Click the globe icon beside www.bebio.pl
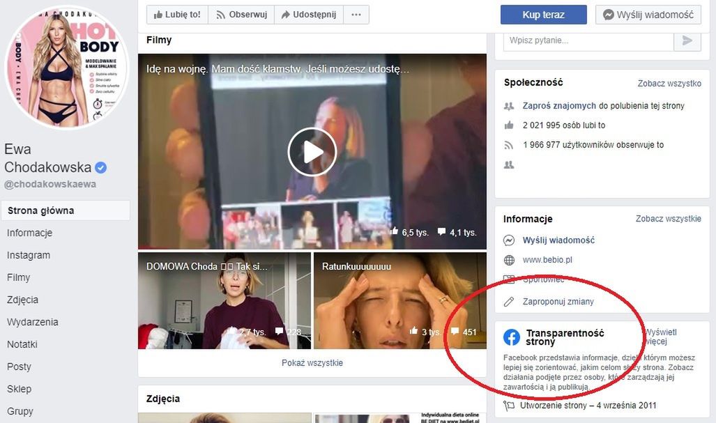The width and height of the screenshot is (716, 423). [509, 260]
